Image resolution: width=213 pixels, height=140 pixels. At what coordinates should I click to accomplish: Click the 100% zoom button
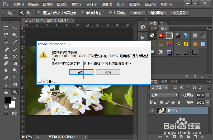[137, 13]
